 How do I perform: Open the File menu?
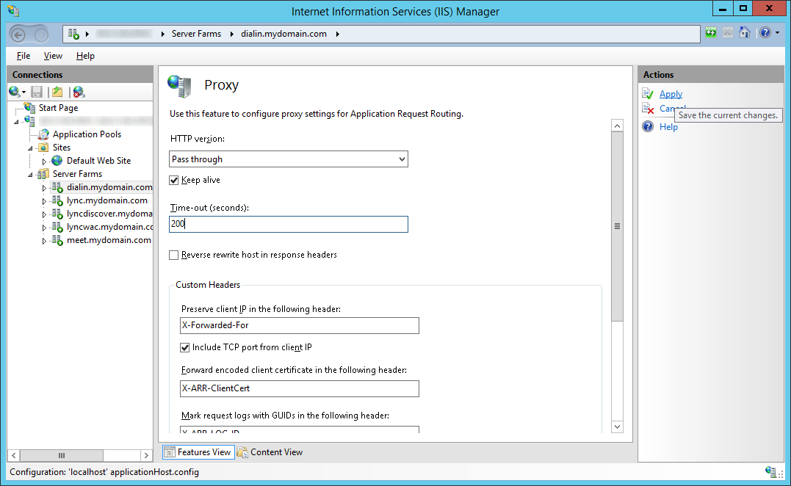[24, 56]
